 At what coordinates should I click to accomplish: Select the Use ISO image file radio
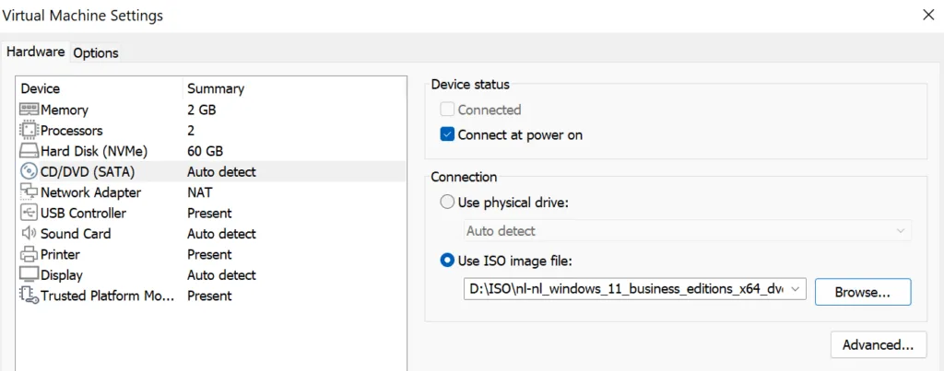[x=448, y=261]
